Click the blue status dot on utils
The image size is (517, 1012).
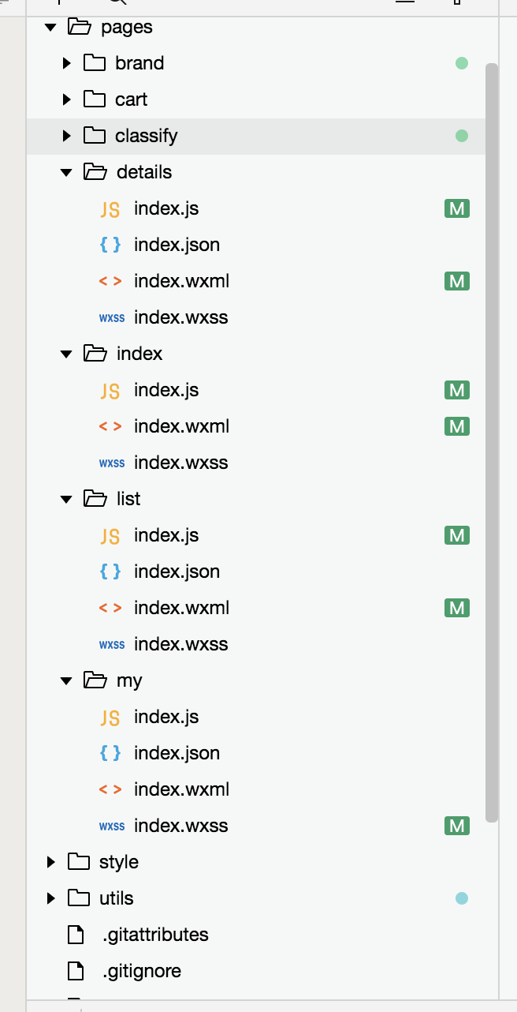tap(462, 898)
